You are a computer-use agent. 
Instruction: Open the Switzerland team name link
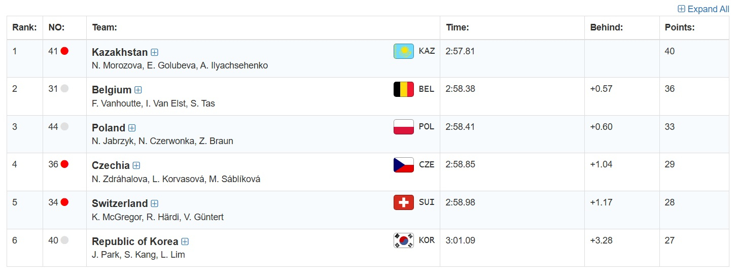coord(120,203)
